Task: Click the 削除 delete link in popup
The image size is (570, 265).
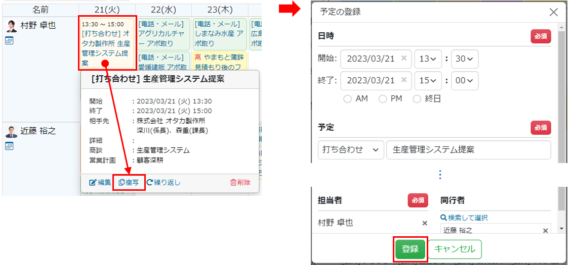Action: (240, 182)
